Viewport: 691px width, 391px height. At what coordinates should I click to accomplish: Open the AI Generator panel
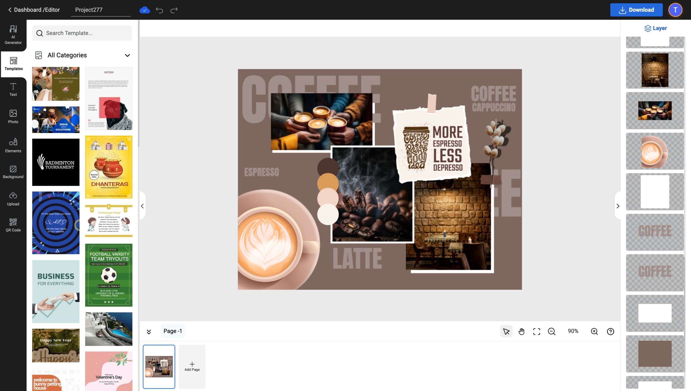click(x=13, y=35)
